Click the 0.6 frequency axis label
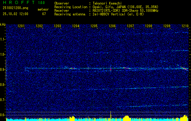Screen dimensions: 191x121 point(2,115)
